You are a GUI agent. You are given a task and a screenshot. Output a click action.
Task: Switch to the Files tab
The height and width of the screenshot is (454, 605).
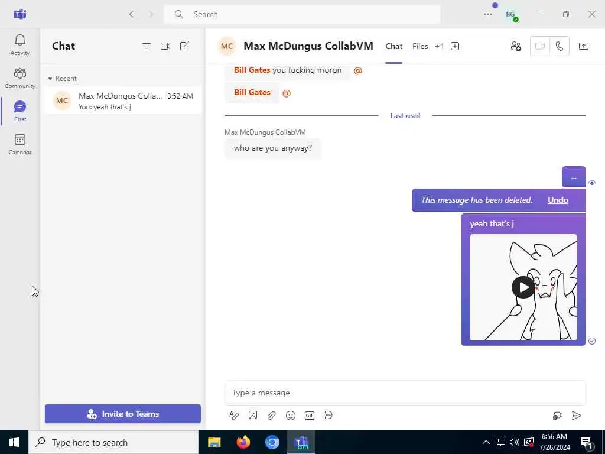(420, 46)
